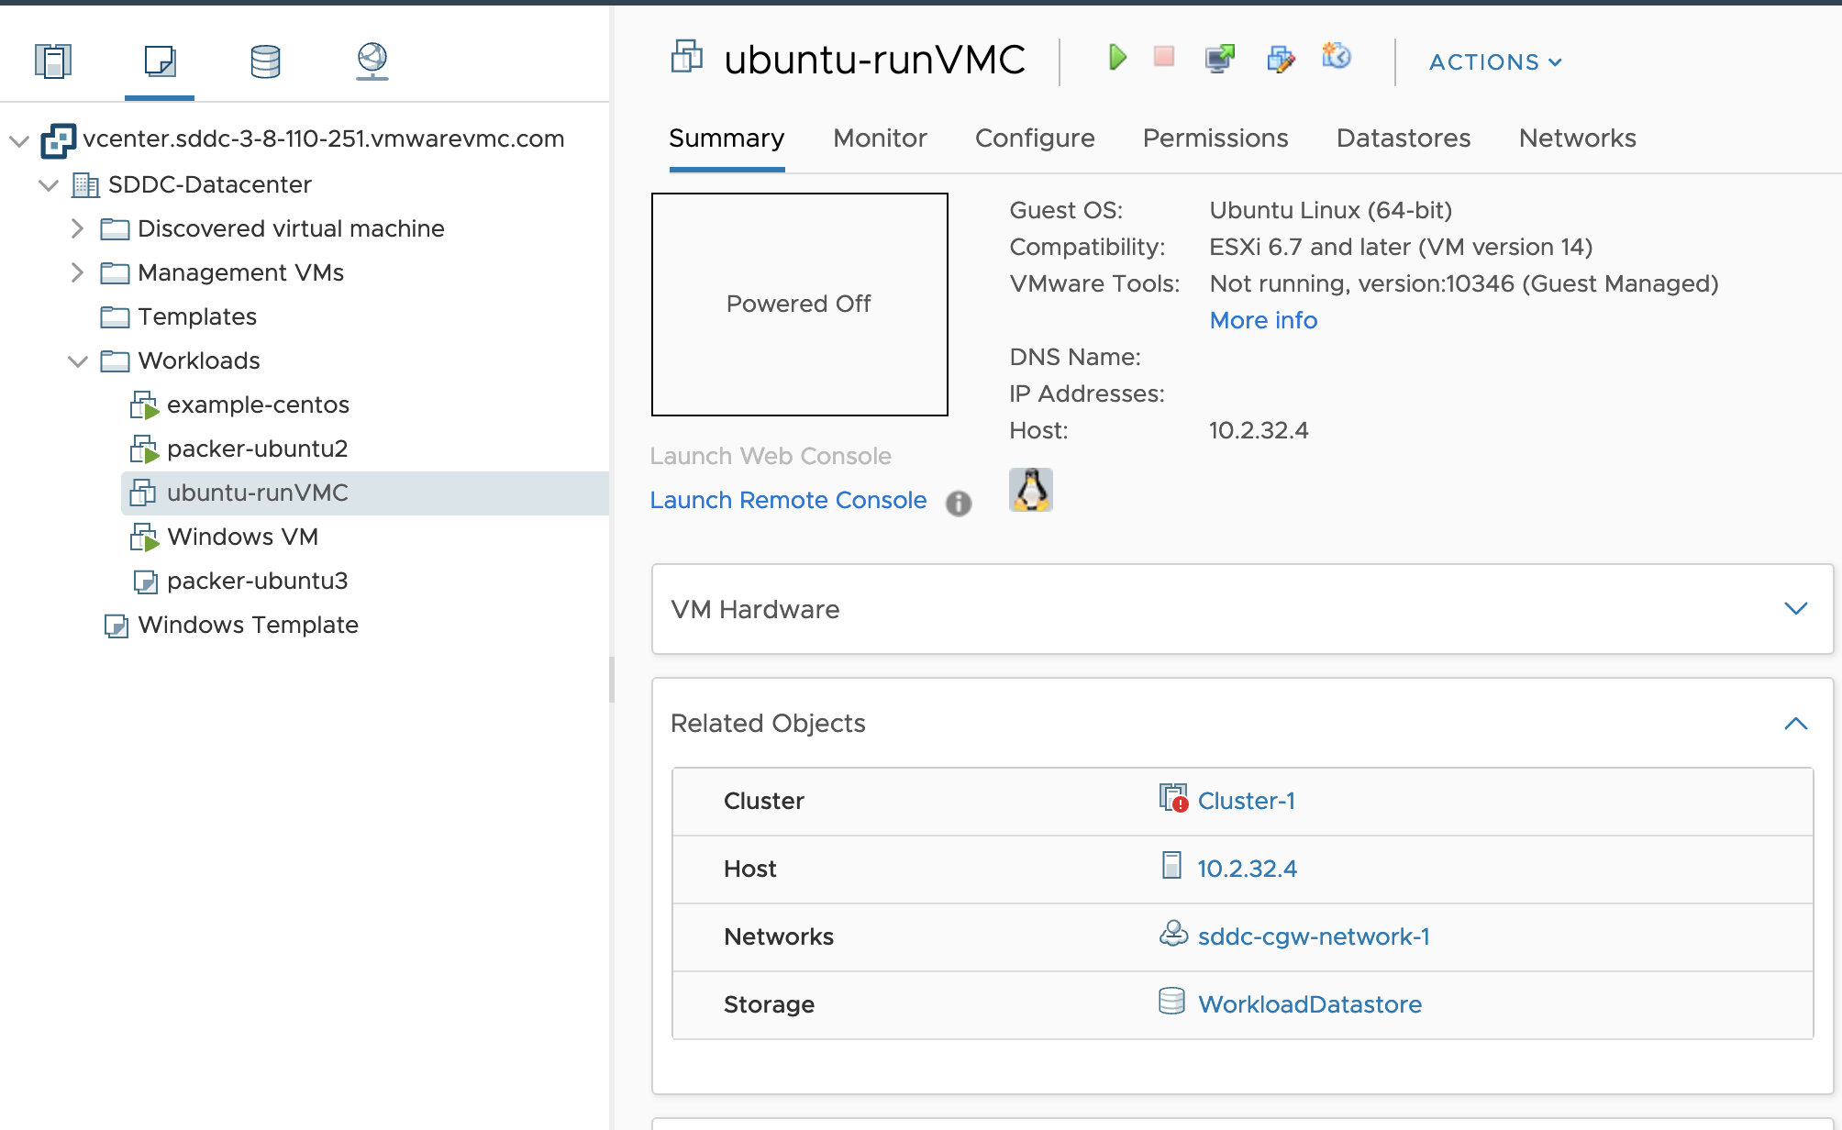Click the Launch Console monitor icon
Viewport: 1842px width, 1130px height.
tap(1219, 59)
